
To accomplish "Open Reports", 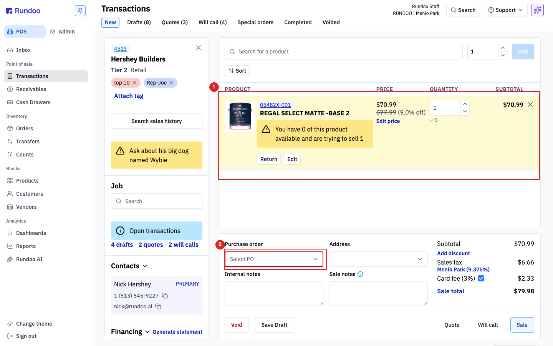I will tap(46, 246).
